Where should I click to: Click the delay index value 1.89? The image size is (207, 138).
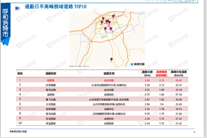(x=161, y=90)
